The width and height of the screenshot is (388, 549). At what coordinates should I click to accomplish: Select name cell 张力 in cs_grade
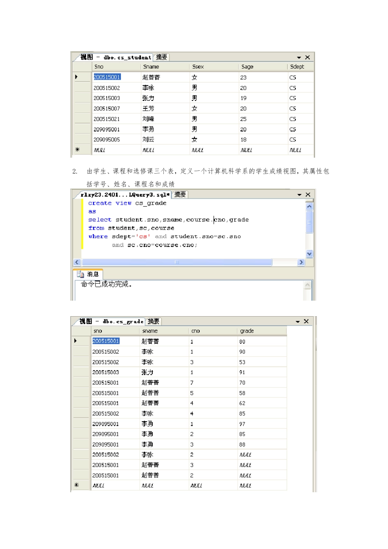[164, 372]
